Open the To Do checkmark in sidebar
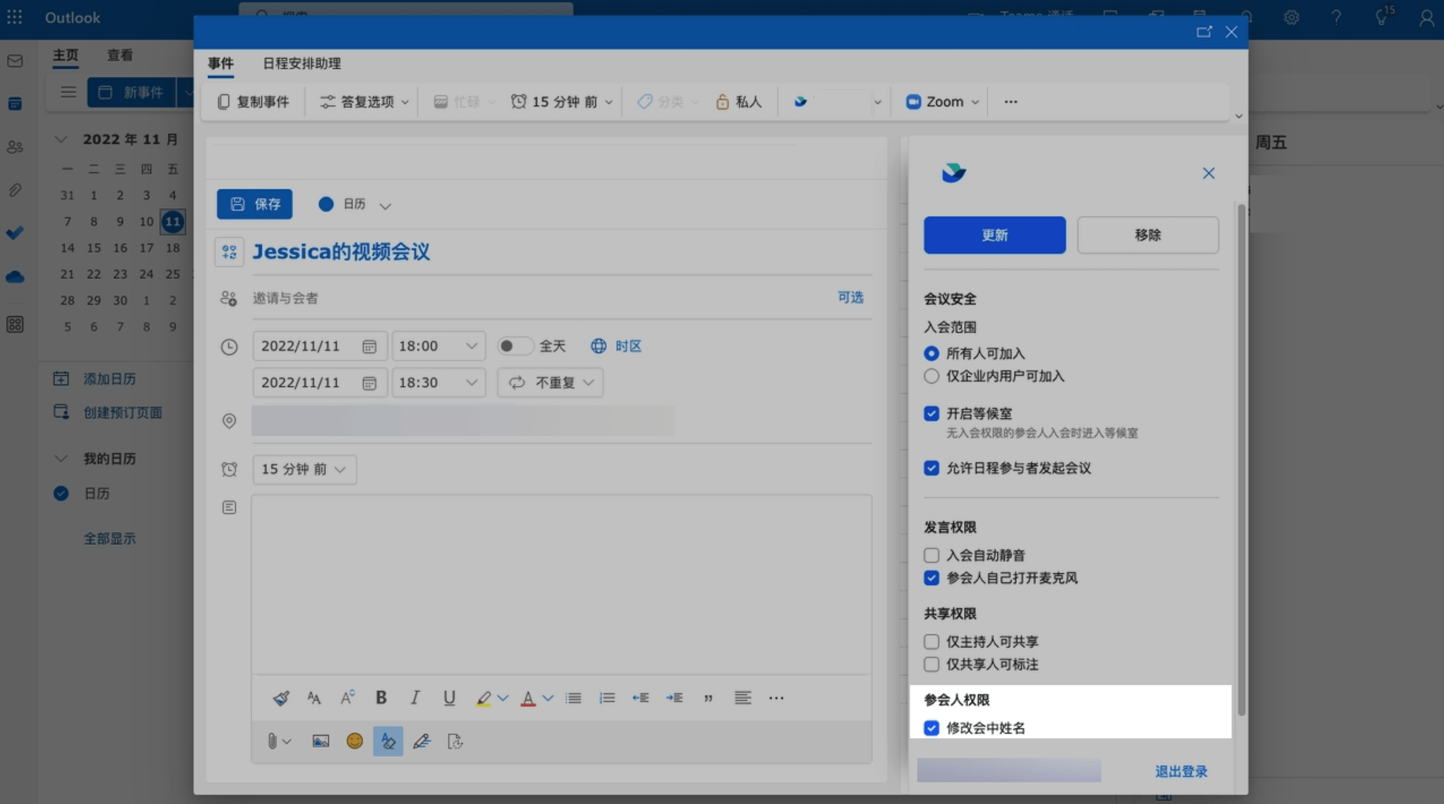The image size is (1444, 804). (15, 232)
